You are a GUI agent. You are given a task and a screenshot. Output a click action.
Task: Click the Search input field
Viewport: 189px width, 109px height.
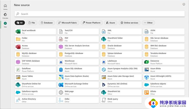pos(100,14)
